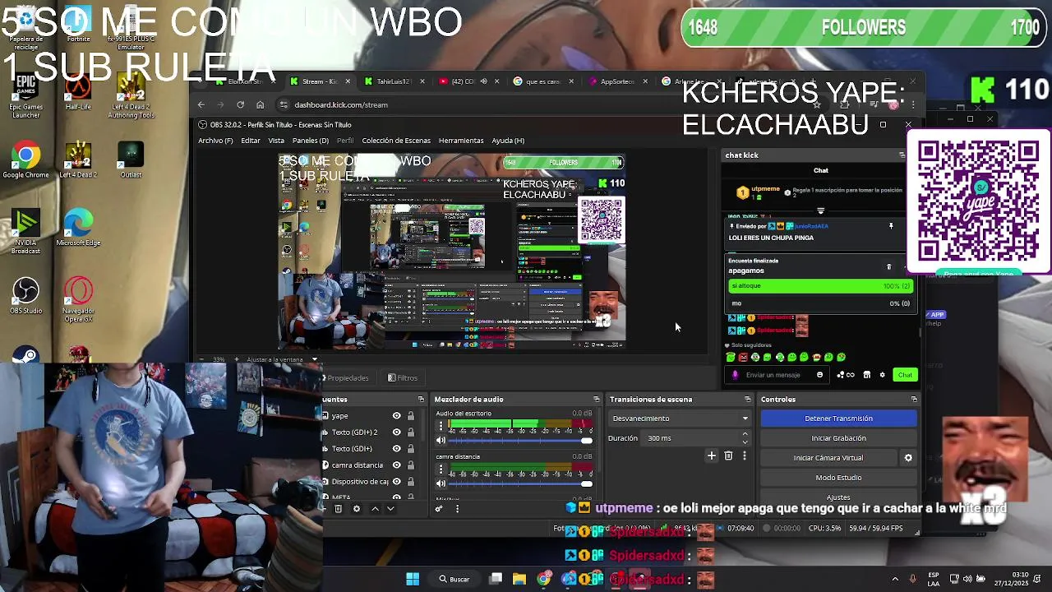Click Iniciar Grabación button
The image size is (1052, 592).
pos(838,438)
